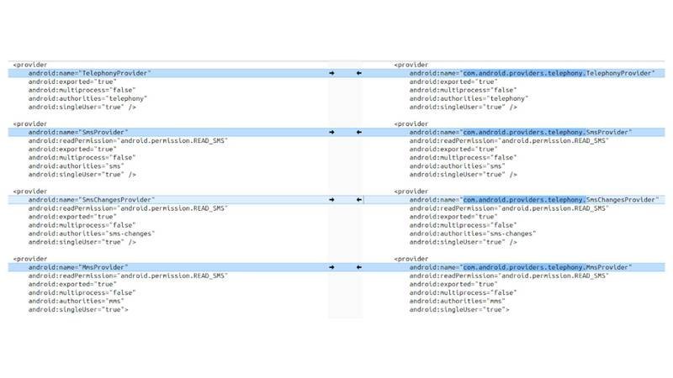Click left pane android:authorities="sms" line
Image resolution: width=673 pixels, height=378 pixels.
[76, 166]
